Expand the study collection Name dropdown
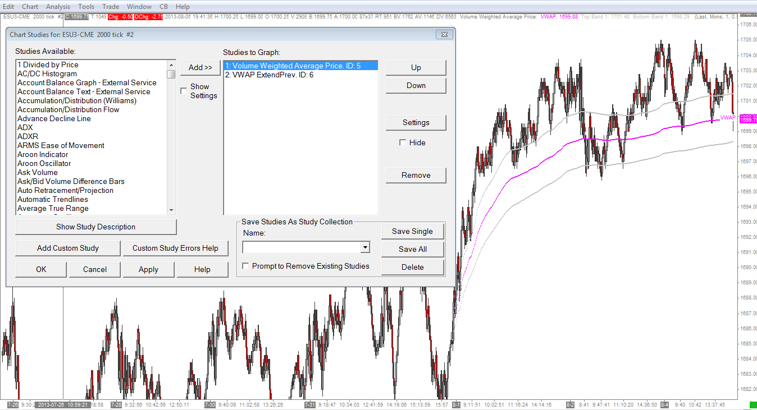Viewport: 757px width, 410px height. point(365,247)
